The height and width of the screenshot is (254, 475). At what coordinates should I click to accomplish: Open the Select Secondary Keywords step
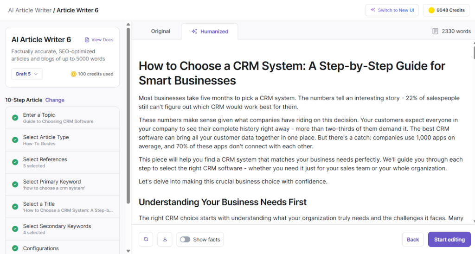coord(63,229)
